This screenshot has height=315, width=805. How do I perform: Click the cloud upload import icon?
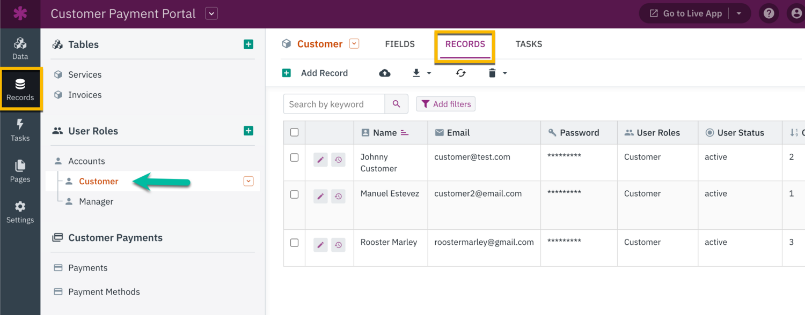pos(385,73)
